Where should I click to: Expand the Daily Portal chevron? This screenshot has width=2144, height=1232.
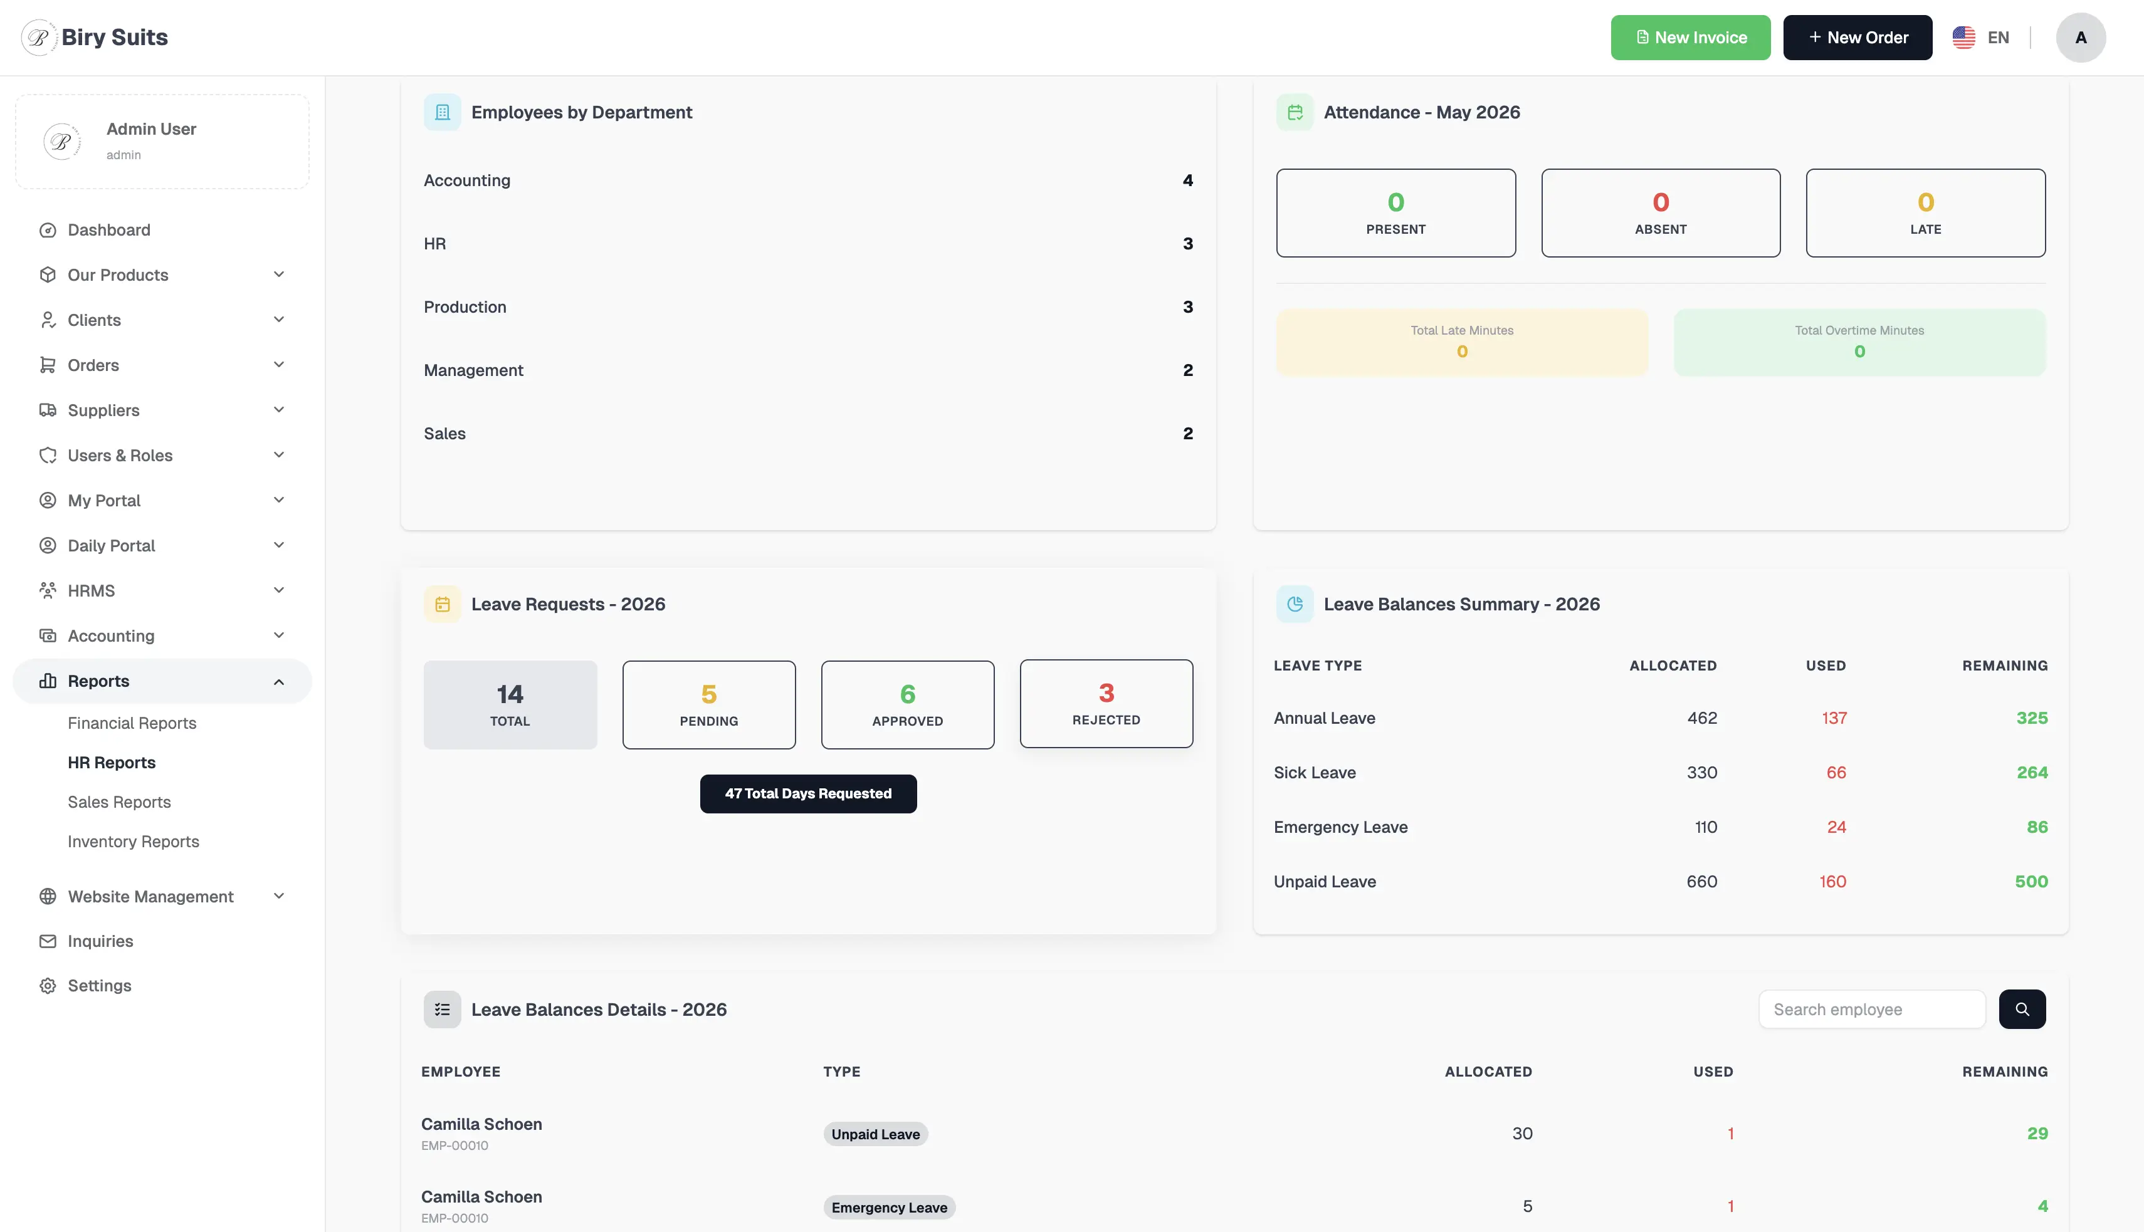point(278,545)
